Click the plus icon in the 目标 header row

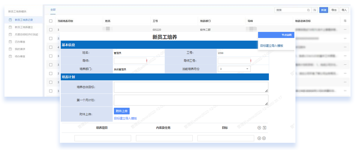[259, 128]
